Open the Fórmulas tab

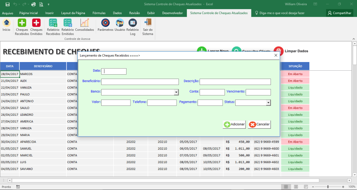point(99,13)
